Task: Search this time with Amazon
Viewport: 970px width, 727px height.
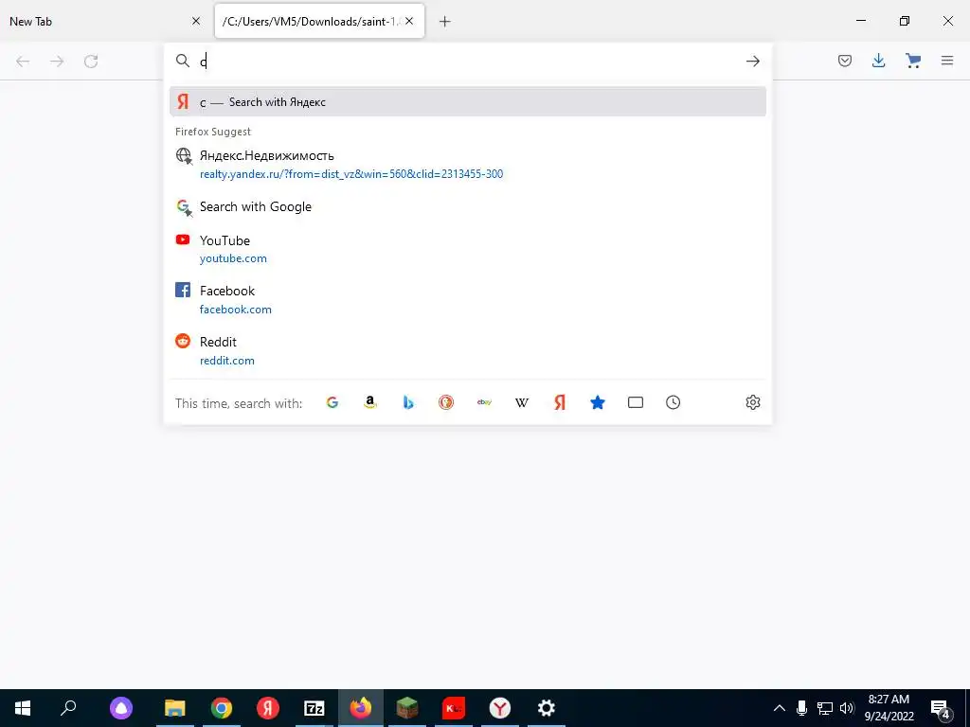Action: click(370, 402)
